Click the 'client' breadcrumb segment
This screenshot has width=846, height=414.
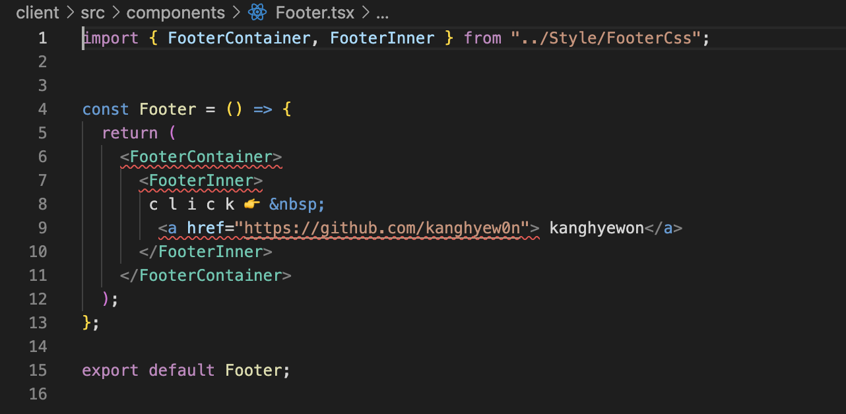coord(37,13)
